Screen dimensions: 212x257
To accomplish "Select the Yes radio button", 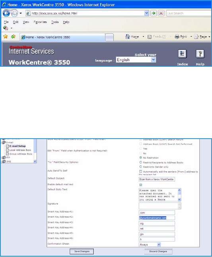I will pyautogui.click(x=141, y=149).
